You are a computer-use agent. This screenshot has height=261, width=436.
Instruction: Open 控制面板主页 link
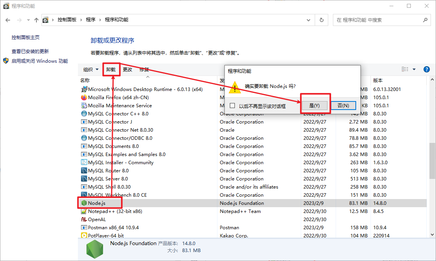25,37
